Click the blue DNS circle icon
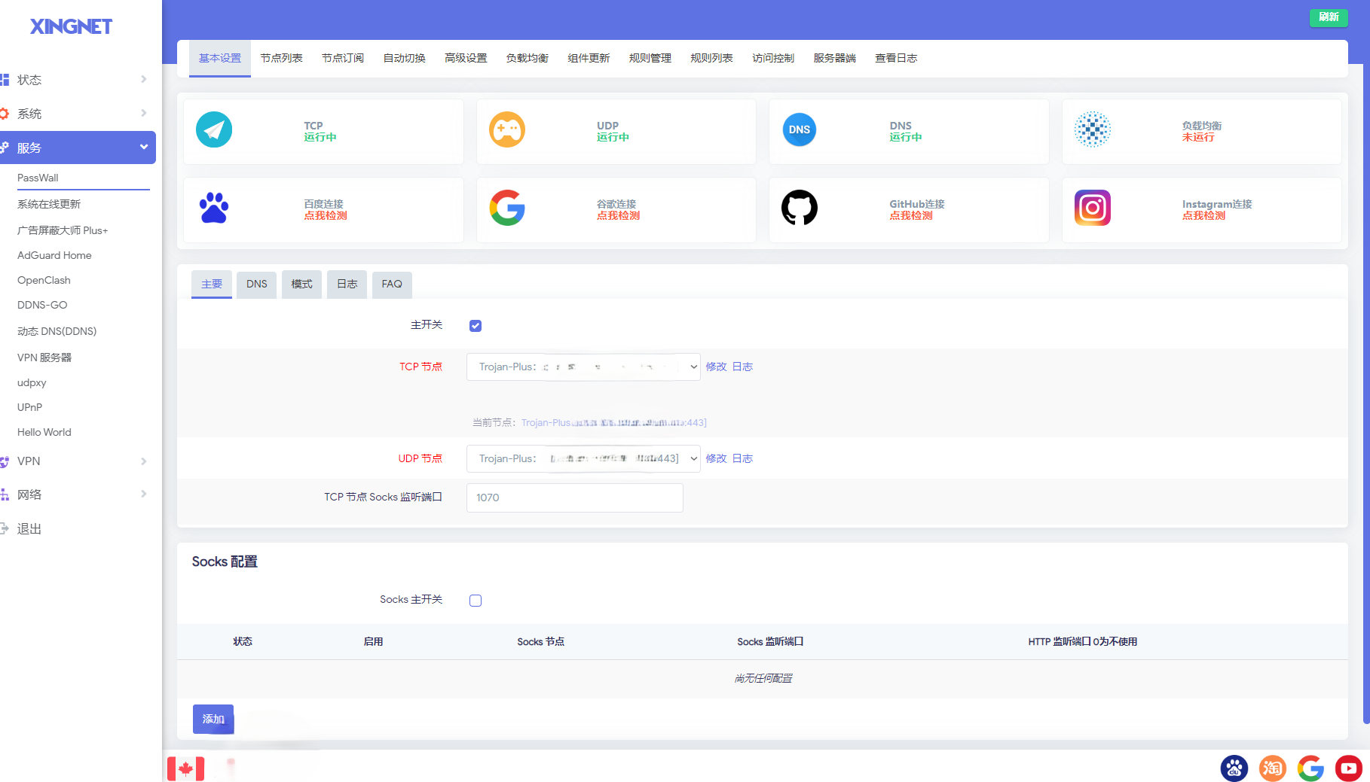 tap(800, 129)
